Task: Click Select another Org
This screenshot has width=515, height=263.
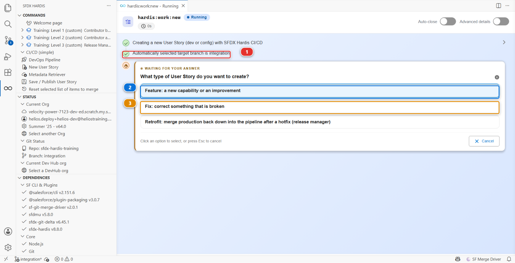Action: click(47, 134)
